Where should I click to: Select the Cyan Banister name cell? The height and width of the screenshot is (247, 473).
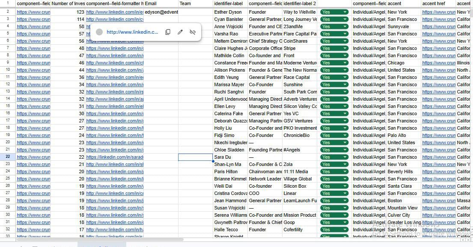[x=230, y=19]
